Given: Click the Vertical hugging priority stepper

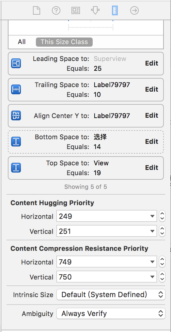Looking at the screenshot, I should point(162,231).
